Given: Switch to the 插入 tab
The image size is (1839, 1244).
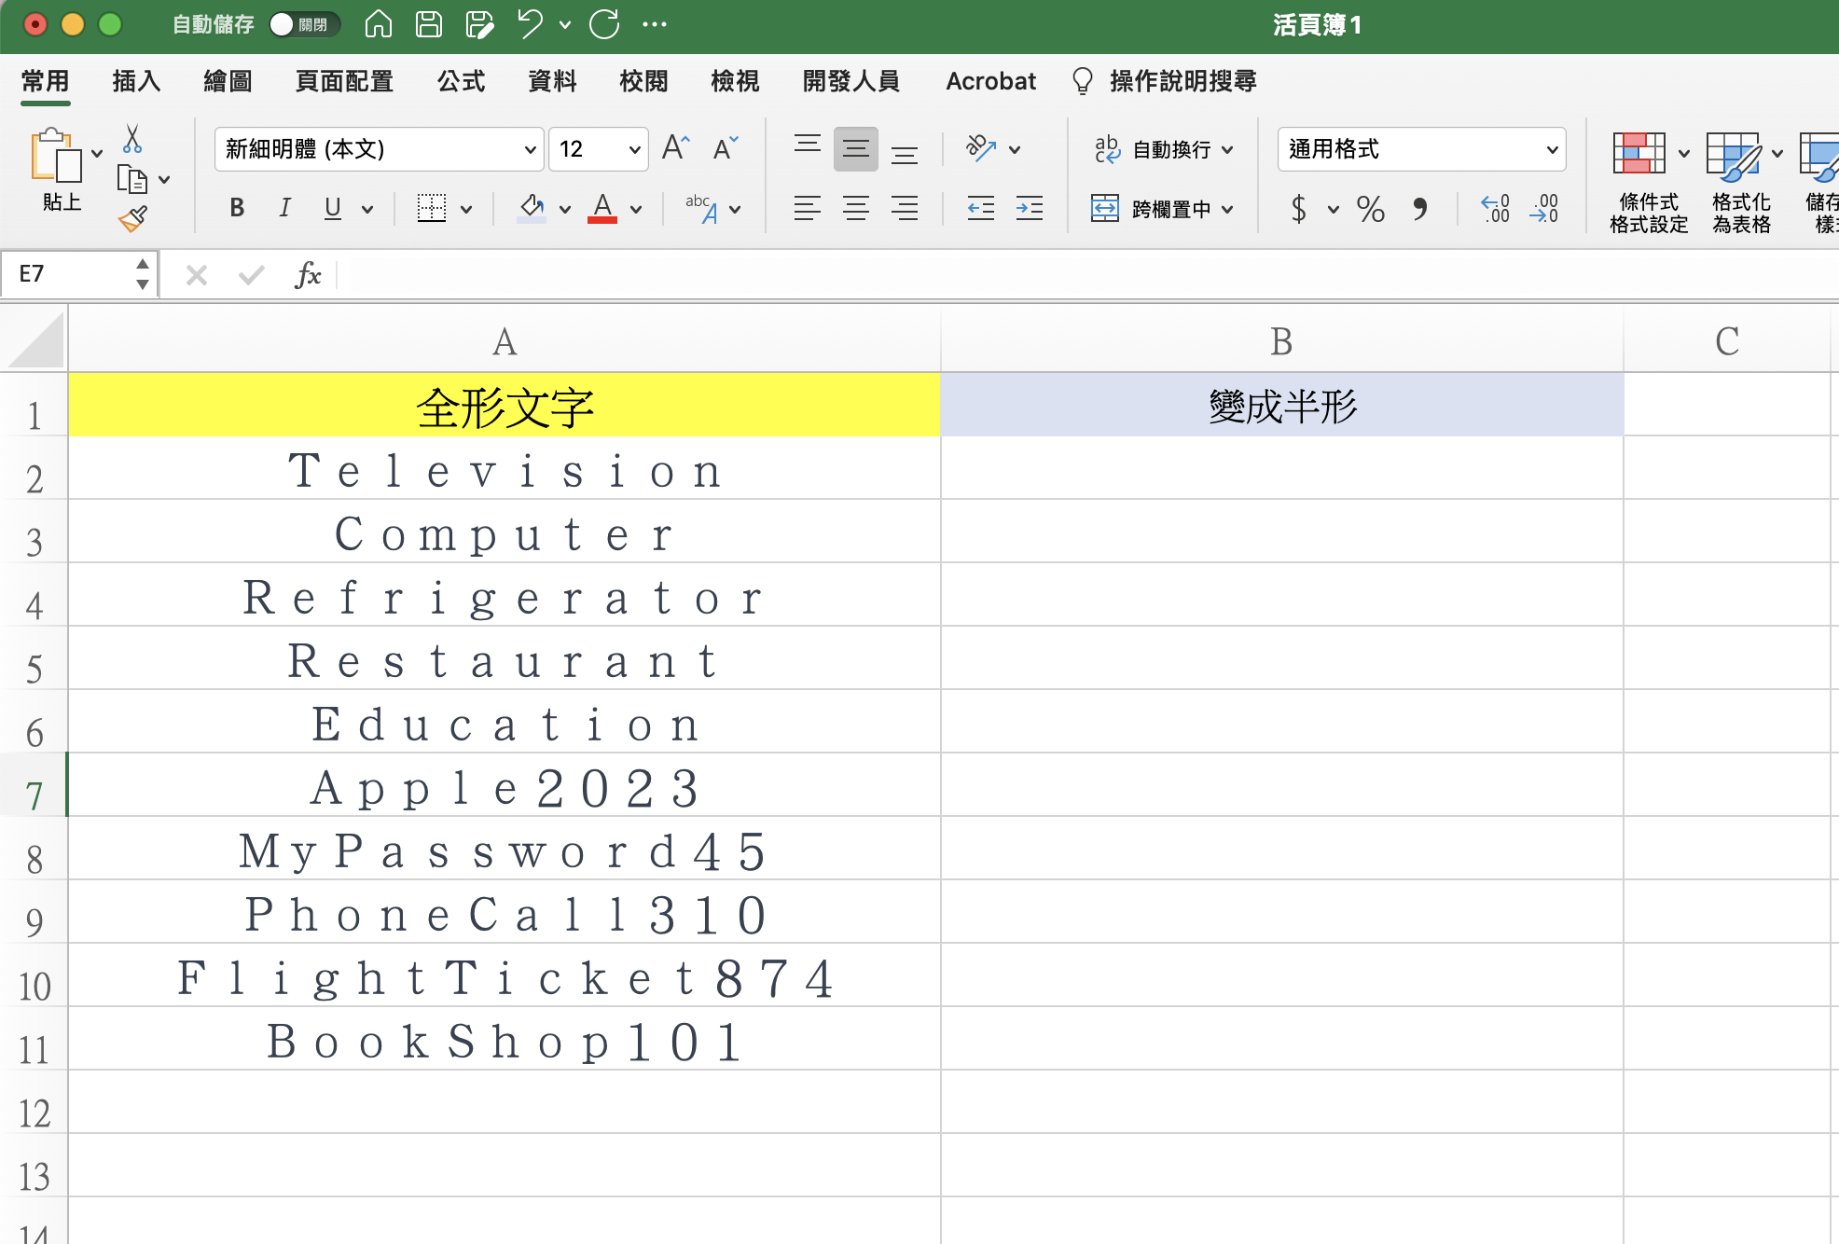Looking at the screenshot, I should [136, 81].
